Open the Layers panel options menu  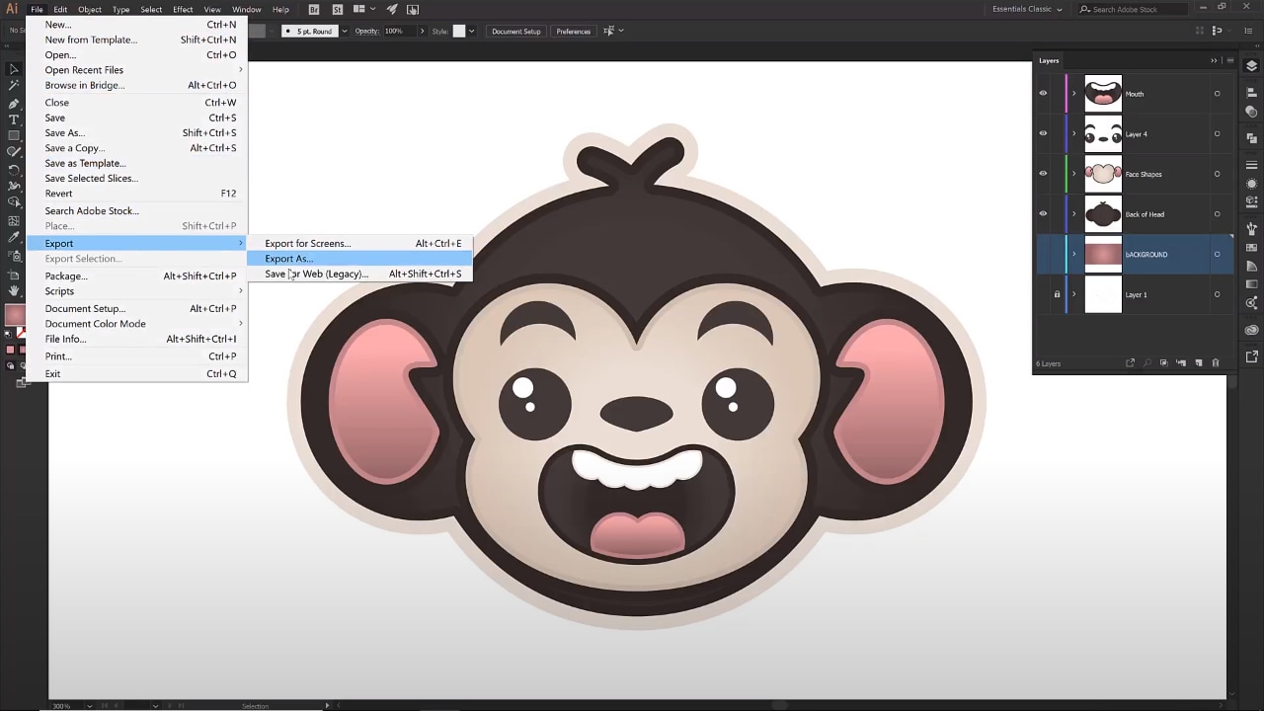pos(1228,60)
